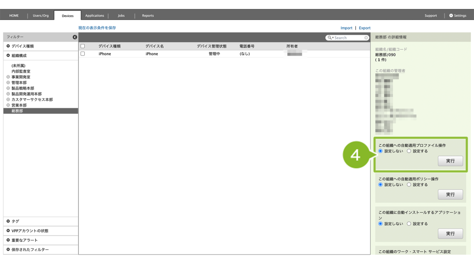
Task: Expand the カスタマーサクセス本部 tree node icon
Action: [x=8, y=100]
